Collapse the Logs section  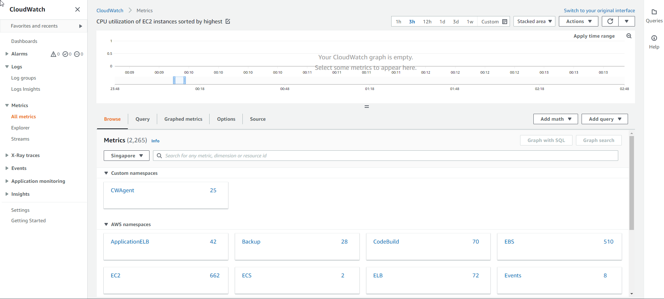(x=7, y=67)
